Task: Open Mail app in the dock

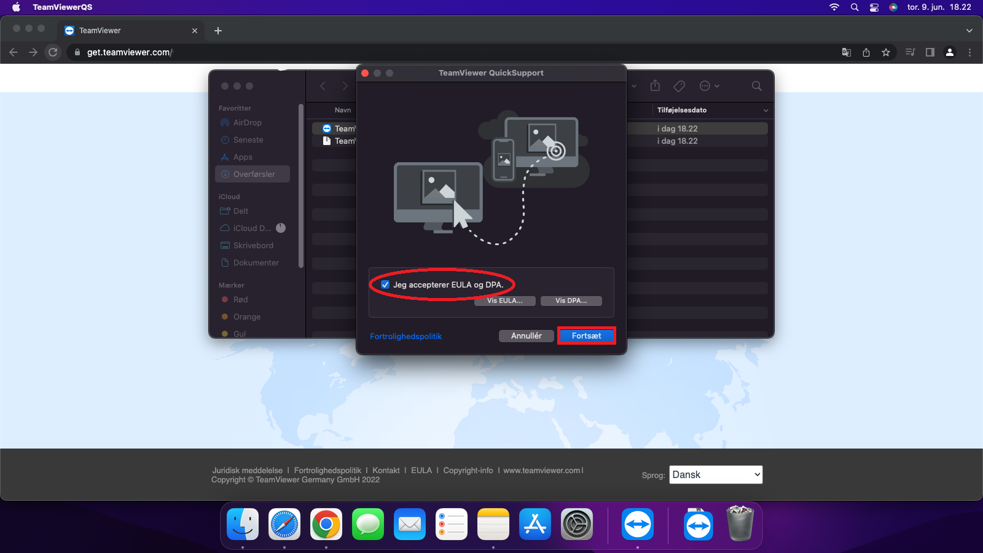Action: [410, 524]
